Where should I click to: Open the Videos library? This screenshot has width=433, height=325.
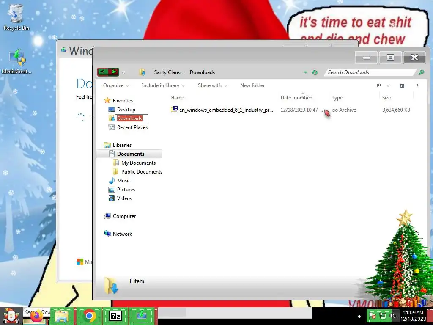(124, 198)
